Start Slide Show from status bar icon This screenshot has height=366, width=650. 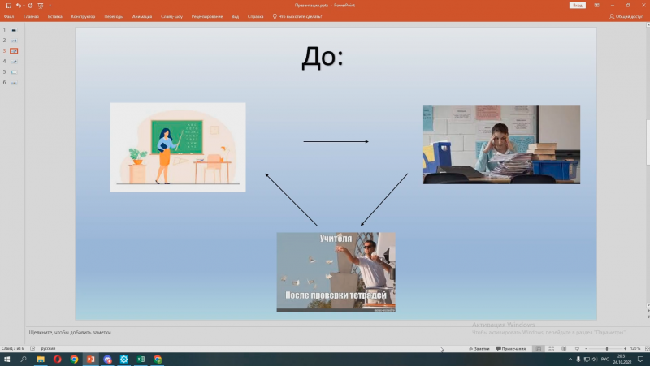pos(577,349)
